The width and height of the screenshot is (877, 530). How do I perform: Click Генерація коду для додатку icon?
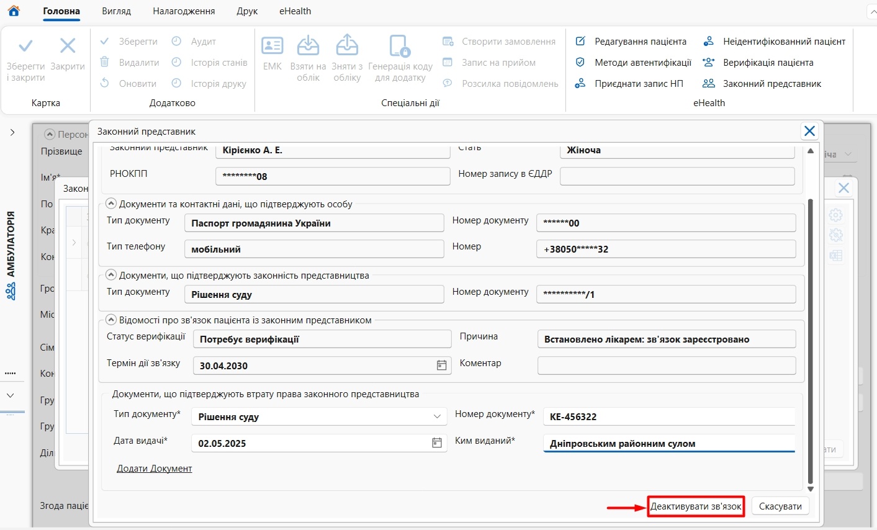[400, 45]
